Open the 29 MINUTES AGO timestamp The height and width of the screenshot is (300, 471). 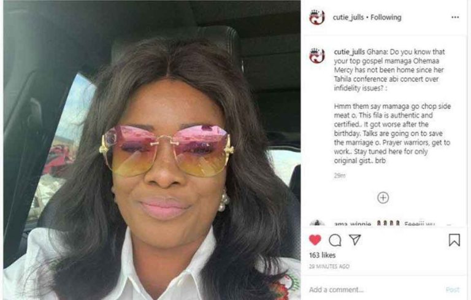click(x=329, y=266)
